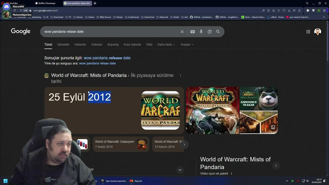Expand the bookmarks bar overflow chevron
This screenshot has width=329, height=185.
[324, 17]
